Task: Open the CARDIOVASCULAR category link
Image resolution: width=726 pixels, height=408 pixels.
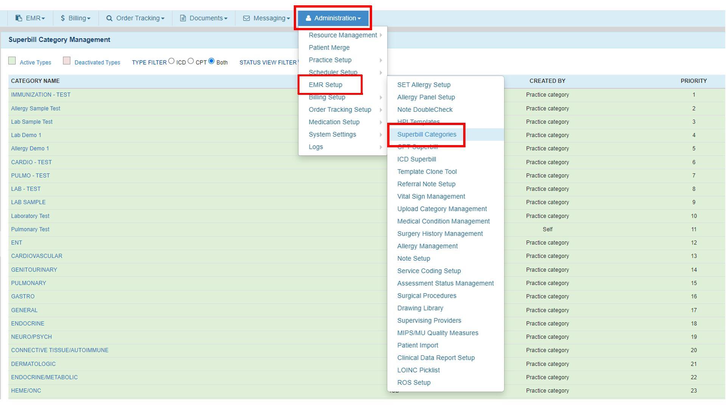Action: pos(36,256)
